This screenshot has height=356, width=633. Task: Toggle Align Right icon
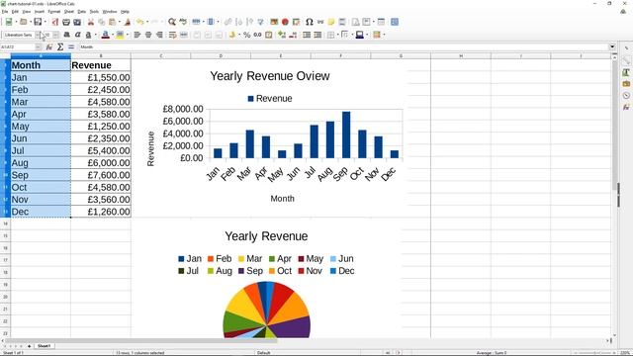click(159, 35)
